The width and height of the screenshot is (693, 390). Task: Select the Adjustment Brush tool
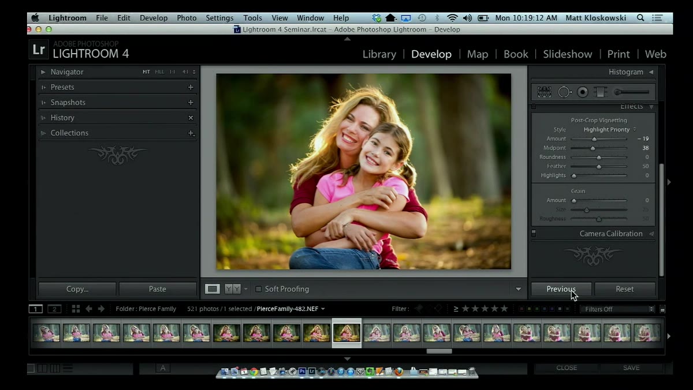point(632,92)
